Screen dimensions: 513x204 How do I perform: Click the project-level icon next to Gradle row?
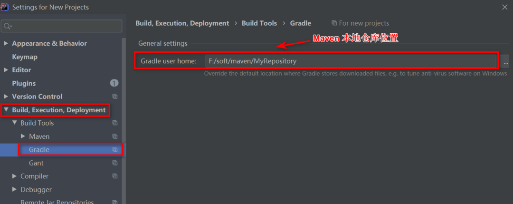pyautogui.click(x=115, y=150)
